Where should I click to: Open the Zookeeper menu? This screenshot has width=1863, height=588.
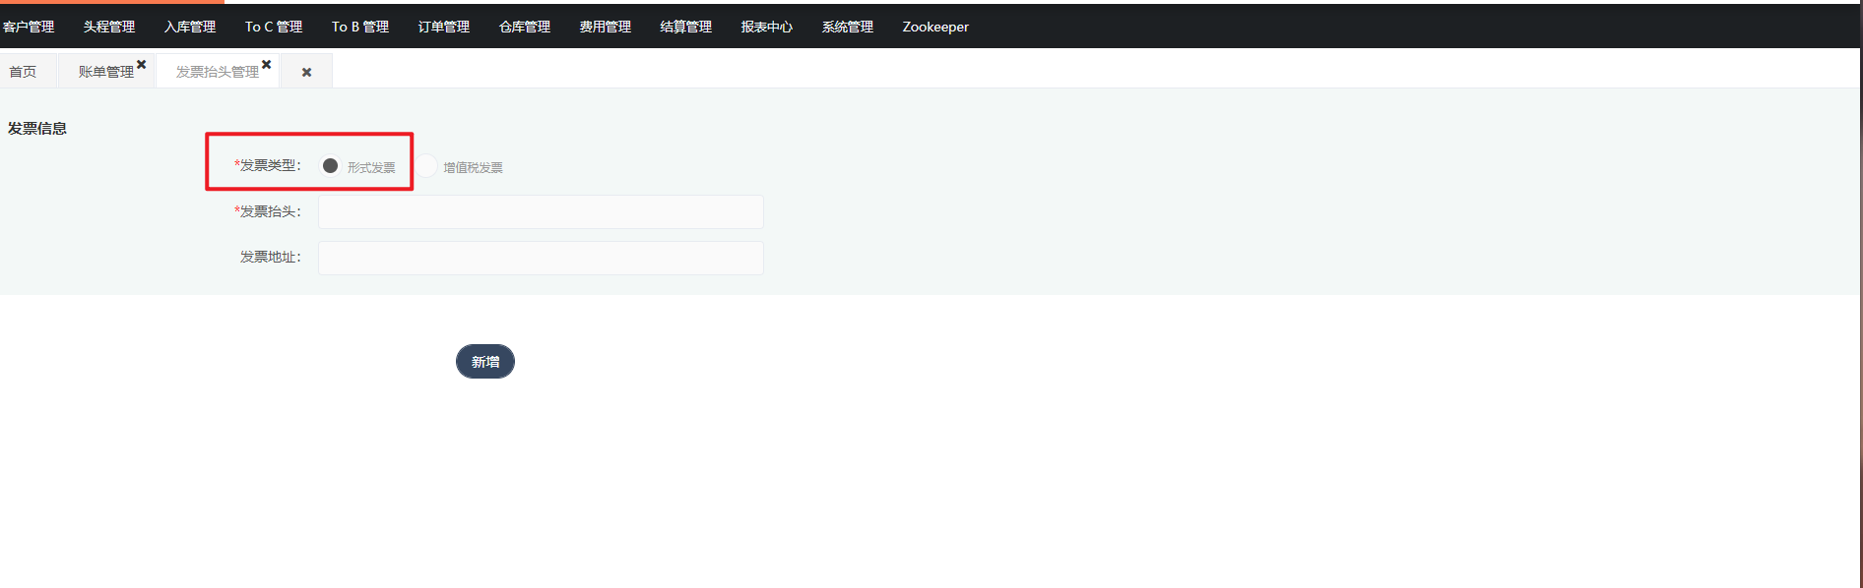(935, 27)
